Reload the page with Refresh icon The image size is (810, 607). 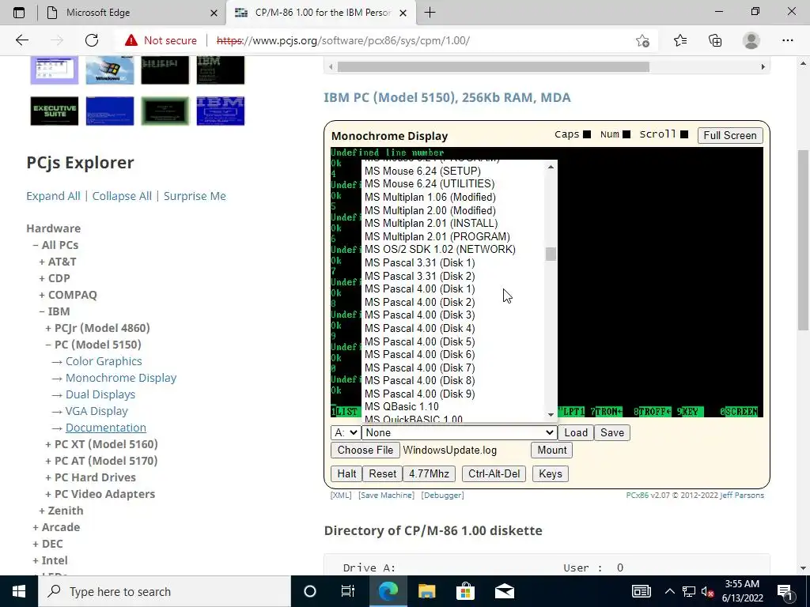[92, 40]
